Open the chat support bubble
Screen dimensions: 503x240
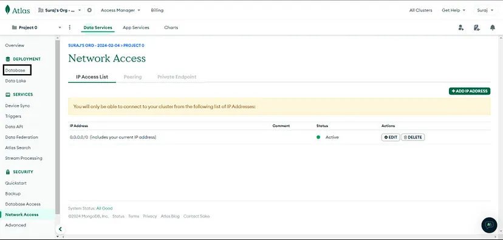click(x=489, y=225)
